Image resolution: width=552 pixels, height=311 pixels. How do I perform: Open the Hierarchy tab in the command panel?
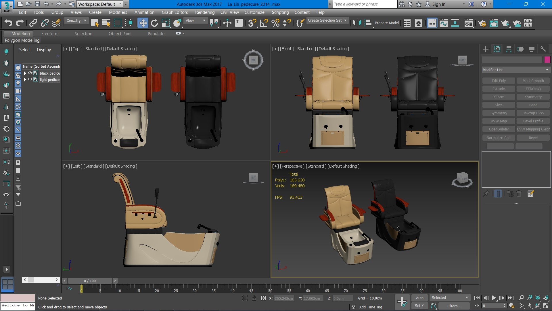(x=509, y=49)
